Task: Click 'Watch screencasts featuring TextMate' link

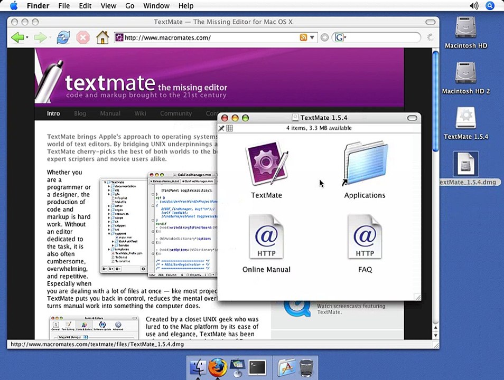Action: [351, 309]
